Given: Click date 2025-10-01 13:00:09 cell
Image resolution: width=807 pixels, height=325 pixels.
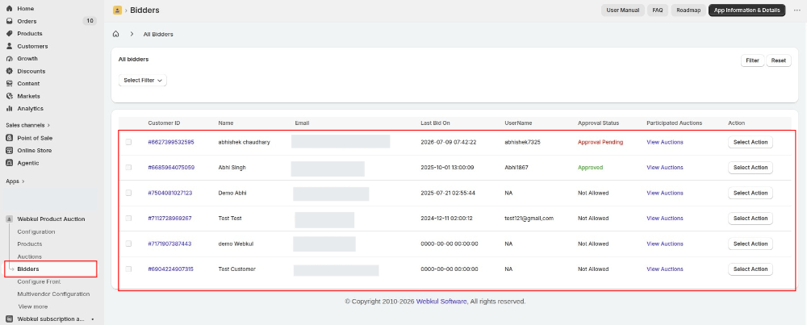Looking at the screenshot, I should (x=447, y=167).
